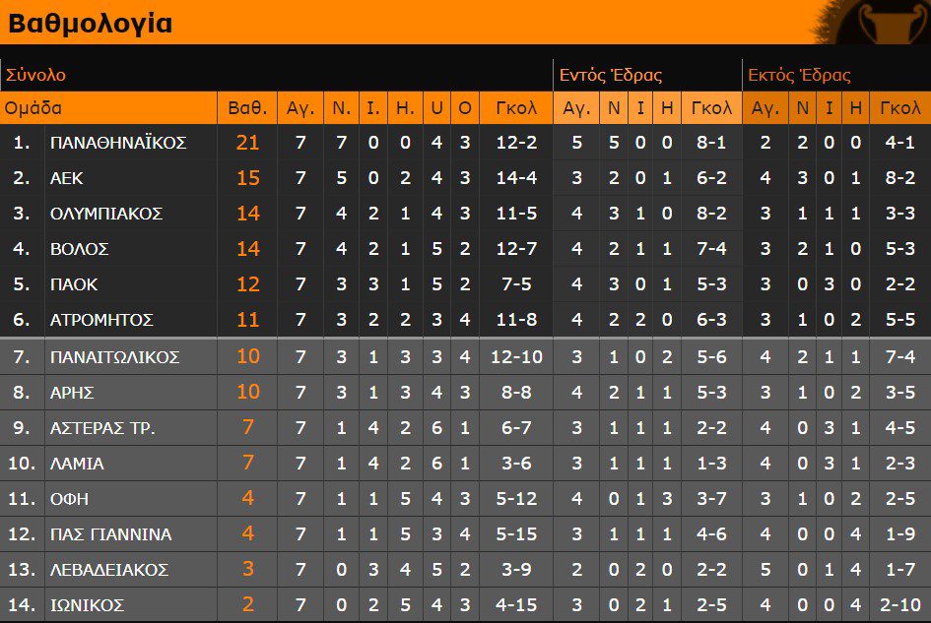Click the O column header
Viewport: 931px width, 623px height.
coord(465,108)
